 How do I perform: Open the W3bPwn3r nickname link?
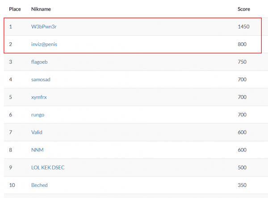(44, 27)
